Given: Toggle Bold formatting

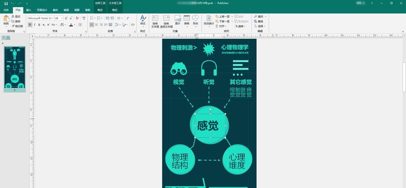Looking at the screenshot, I should point(30,25).
